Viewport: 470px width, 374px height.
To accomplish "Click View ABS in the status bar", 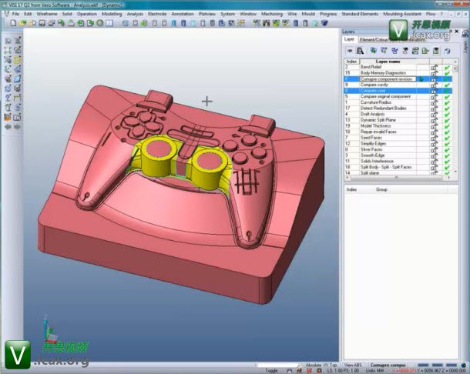I will (353, 365).
